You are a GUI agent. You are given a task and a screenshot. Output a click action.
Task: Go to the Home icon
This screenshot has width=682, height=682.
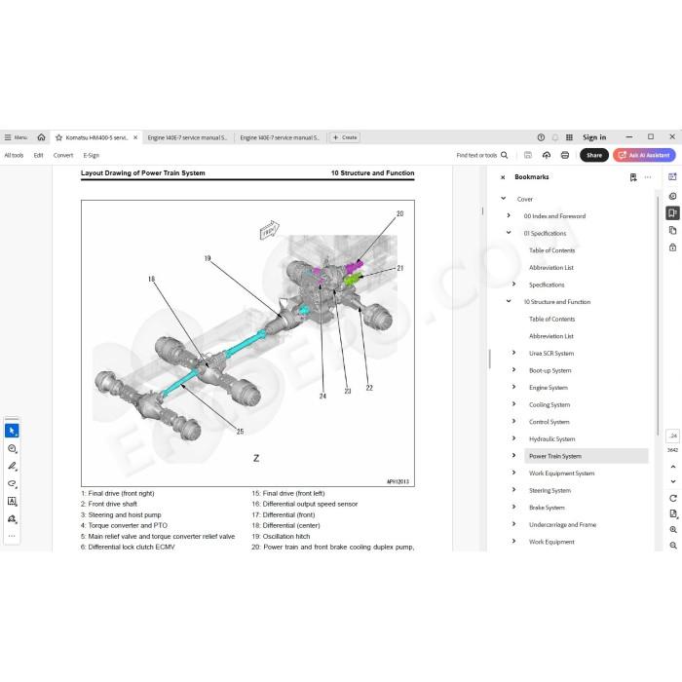coord(41,137)
